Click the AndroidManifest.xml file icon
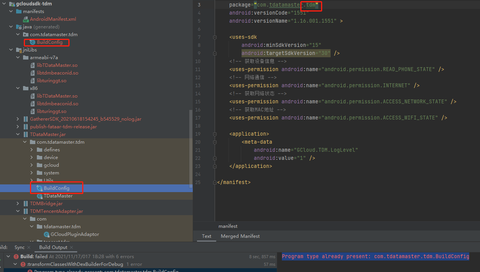 click(x=26, y=19)
